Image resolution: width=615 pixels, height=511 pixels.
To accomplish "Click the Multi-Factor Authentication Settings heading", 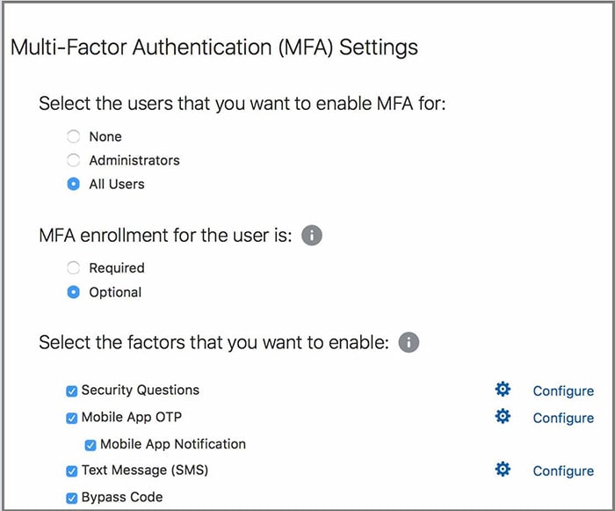I will (x=213, y=47).
